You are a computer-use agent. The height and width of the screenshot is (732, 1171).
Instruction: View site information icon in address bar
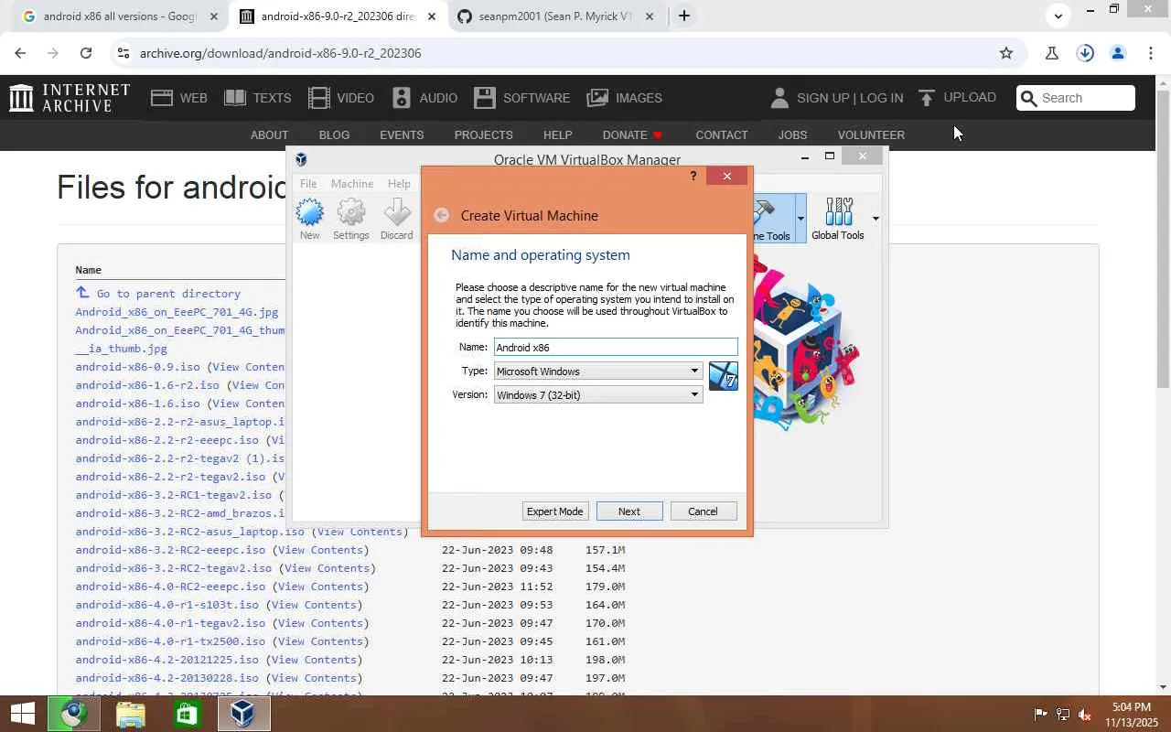(x=124, y=53)
